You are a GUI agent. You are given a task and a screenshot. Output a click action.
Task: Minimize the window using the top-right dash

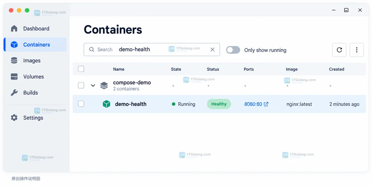tap(333, 10)
